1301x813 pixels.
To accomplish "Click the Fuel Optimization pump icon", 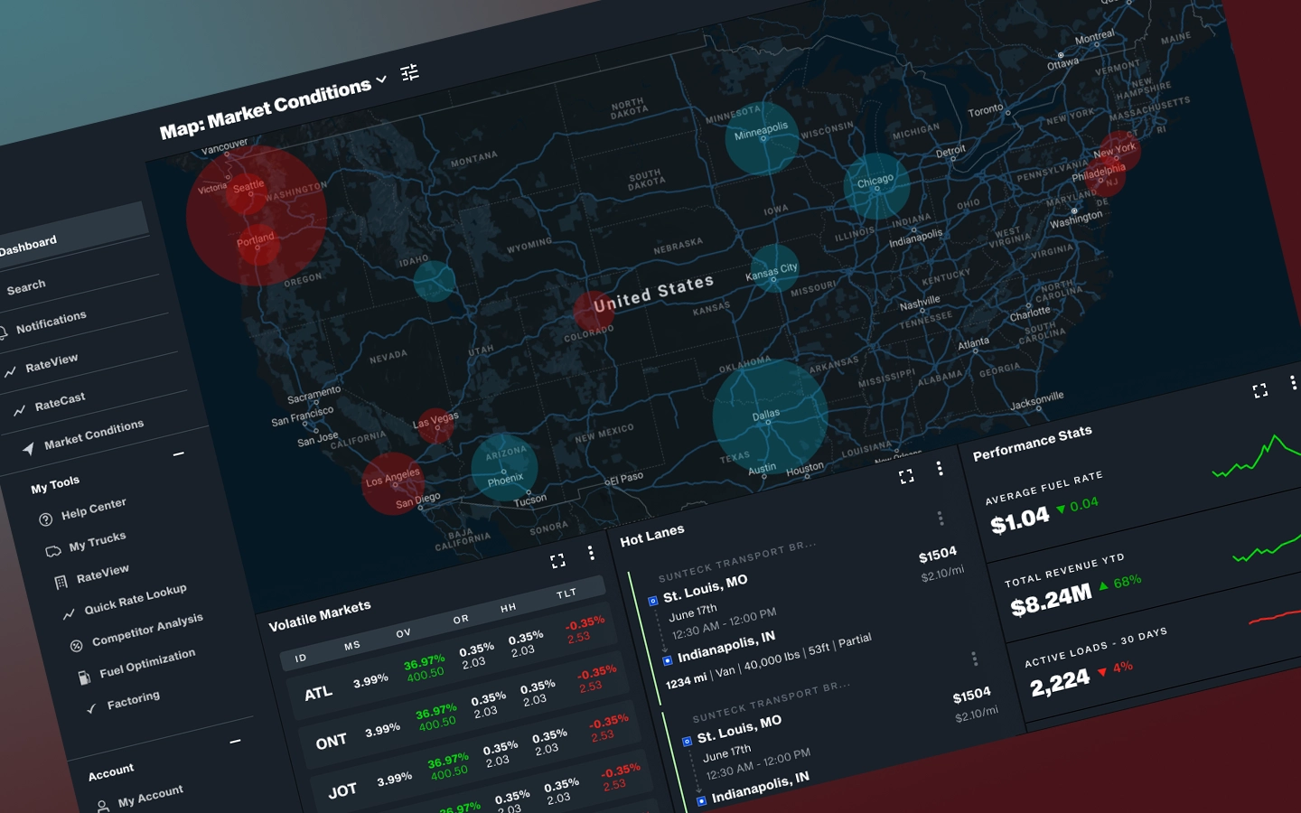I will coord(84,677).
